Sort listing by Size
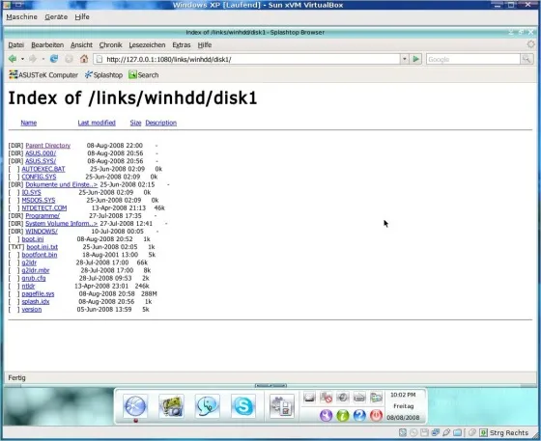This screenshot has width=541, height=441. tap(135, 123)
